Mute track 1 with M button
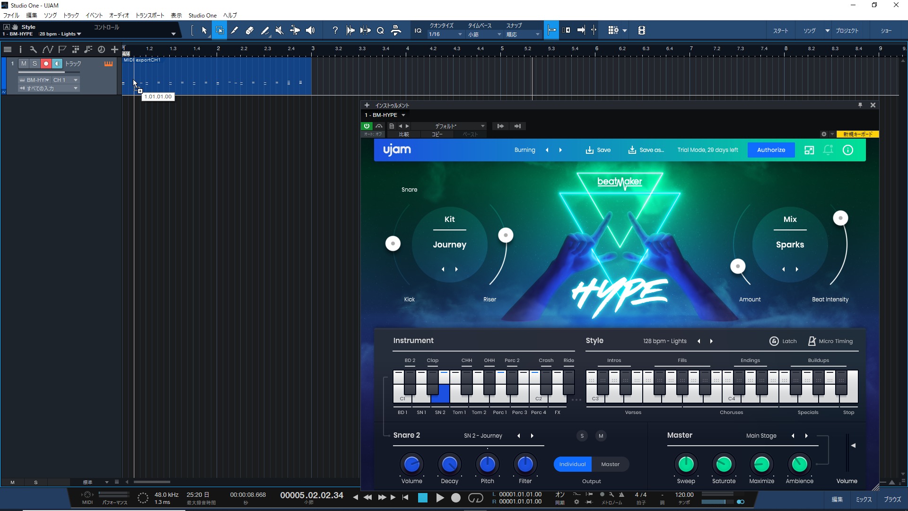Image resolution: width=908 pixels, height=511 pixels. point(24,63)
